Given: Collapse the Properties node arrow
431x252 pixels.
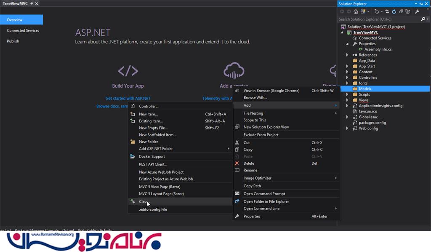Looking at the screenshot, I should [x=347, y=44].
